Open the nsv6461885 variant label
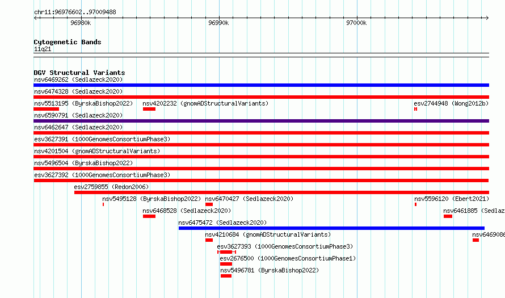505x298 pixels. [x=474, y=211]
